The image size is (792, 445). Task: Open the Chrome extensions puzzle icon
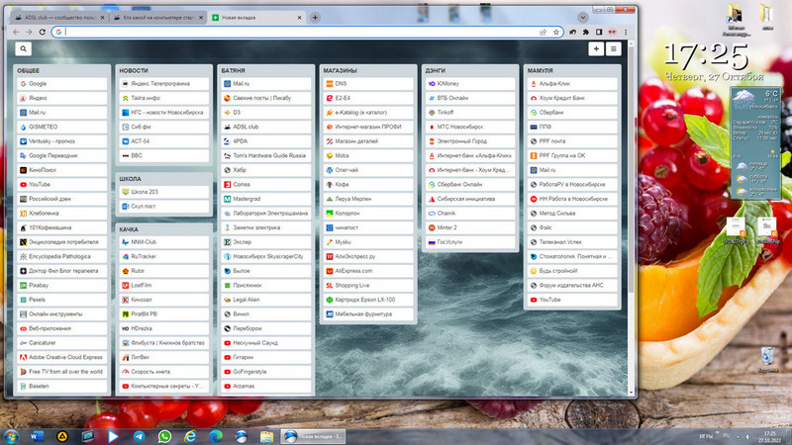(586, 32)
